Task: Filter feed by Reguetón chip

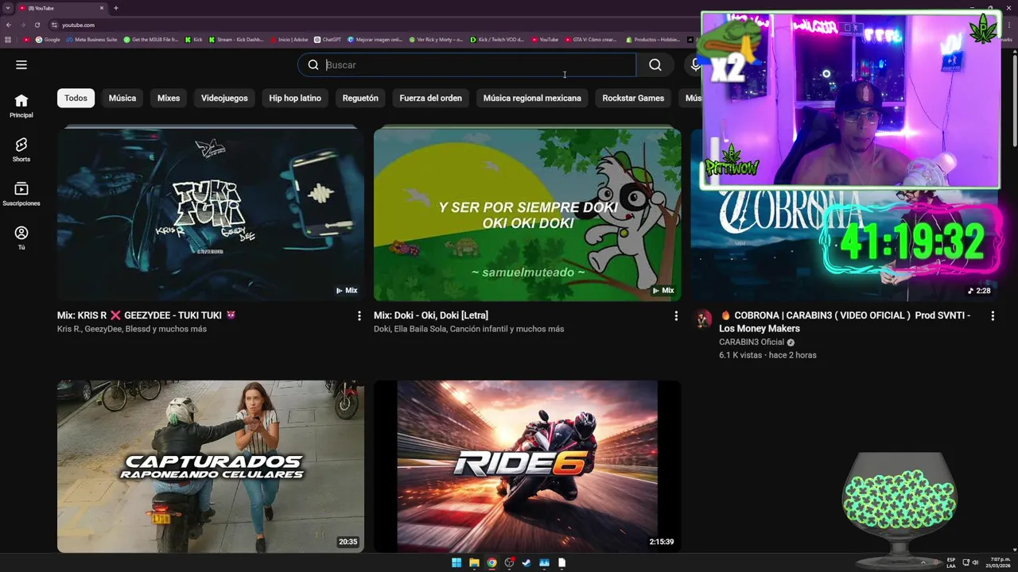Action: pyautogui.click(x=360, y=99)
